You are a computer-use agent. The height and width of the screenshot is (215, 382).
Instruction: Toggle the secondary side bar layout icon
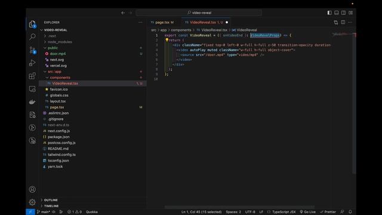344,13
